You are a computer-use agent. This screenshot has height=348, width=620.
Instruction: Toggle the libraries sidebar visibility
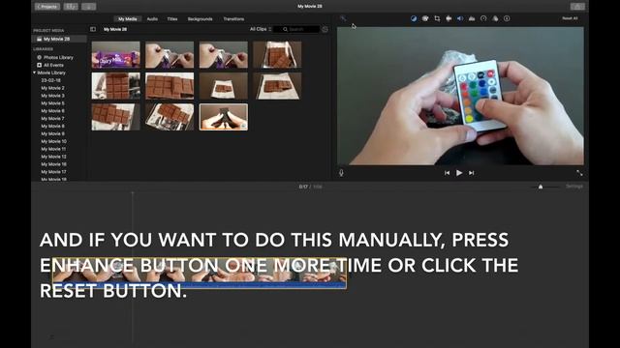93,29
